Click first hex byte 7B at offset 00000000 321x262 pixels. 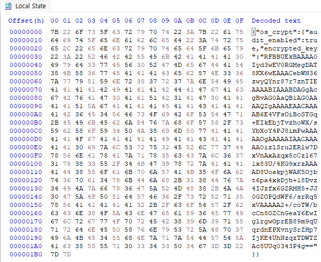[55, 31]
